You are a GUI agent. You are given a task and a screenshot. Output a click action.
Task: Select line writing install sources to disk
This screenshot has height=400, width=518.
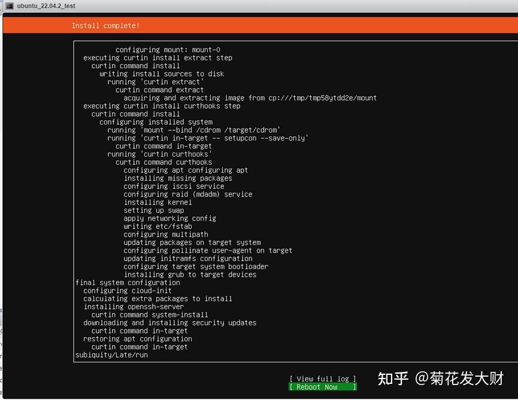point(162,74)
